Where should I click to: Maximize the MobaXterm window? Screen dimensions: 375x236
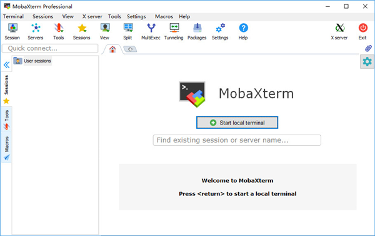(346, 6)
